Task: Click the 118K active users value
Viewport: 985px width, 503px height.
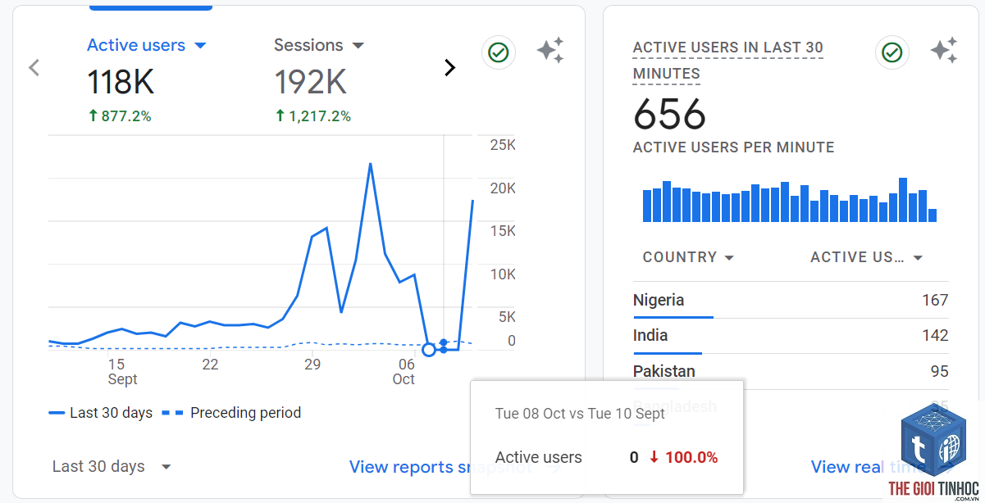Action: pos(121,82)
